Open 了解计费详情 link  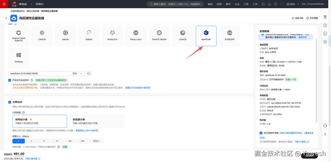32,159
